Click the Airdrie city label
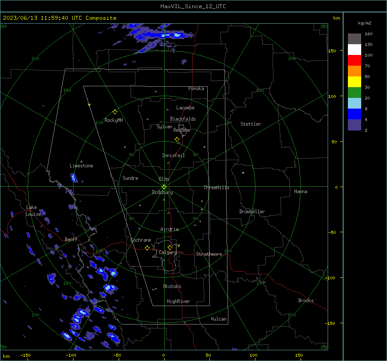Screen dimensions: 387x361 (169, 229)
